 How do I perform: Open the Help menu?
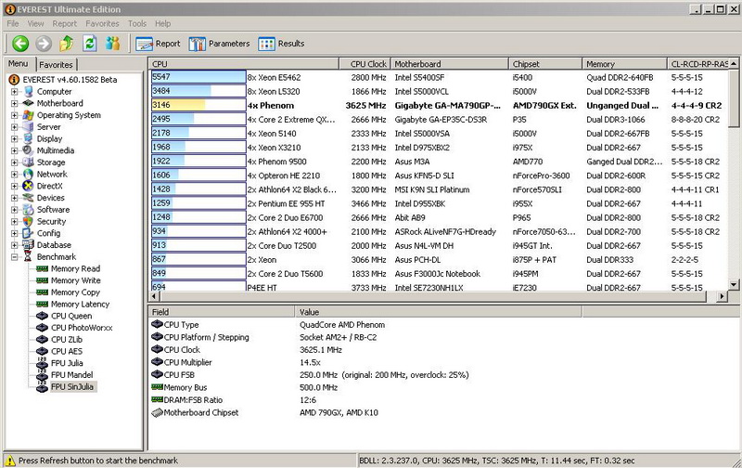[x=163, y=24]
